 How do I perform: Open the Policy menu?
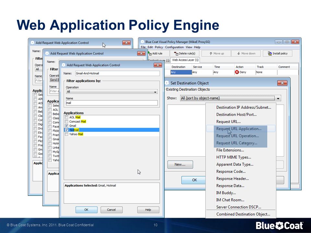coord(159,47)
